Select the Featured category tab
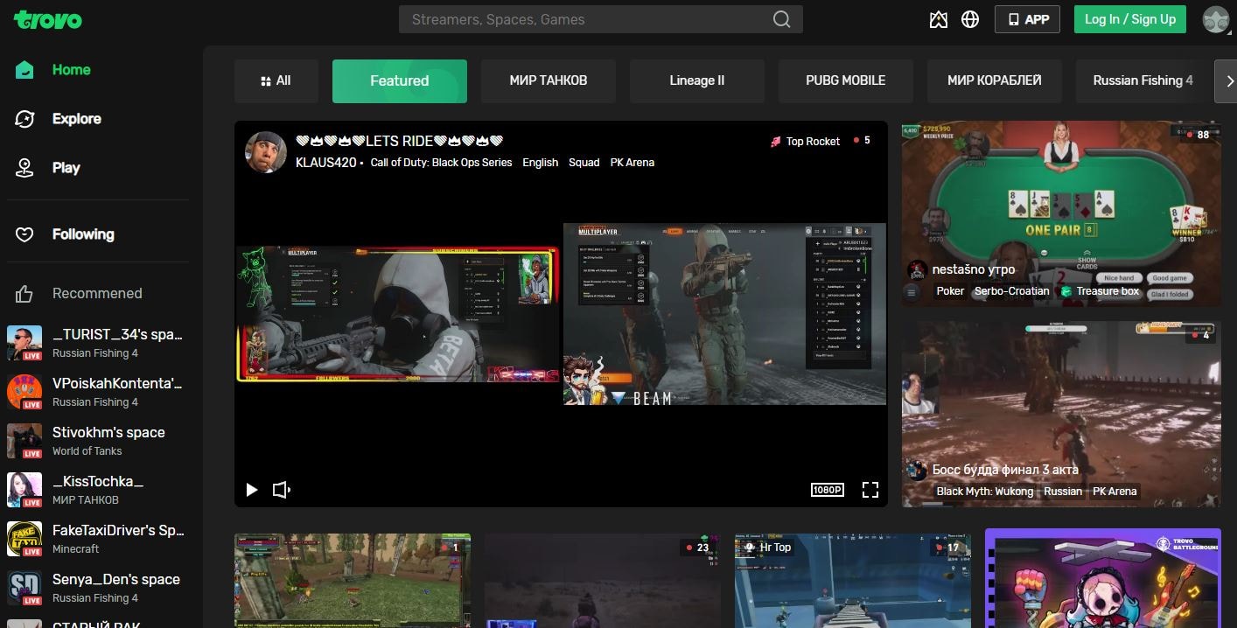This screenshot has width=1237, height=628. pyautogui.click(x=400, y=80)
